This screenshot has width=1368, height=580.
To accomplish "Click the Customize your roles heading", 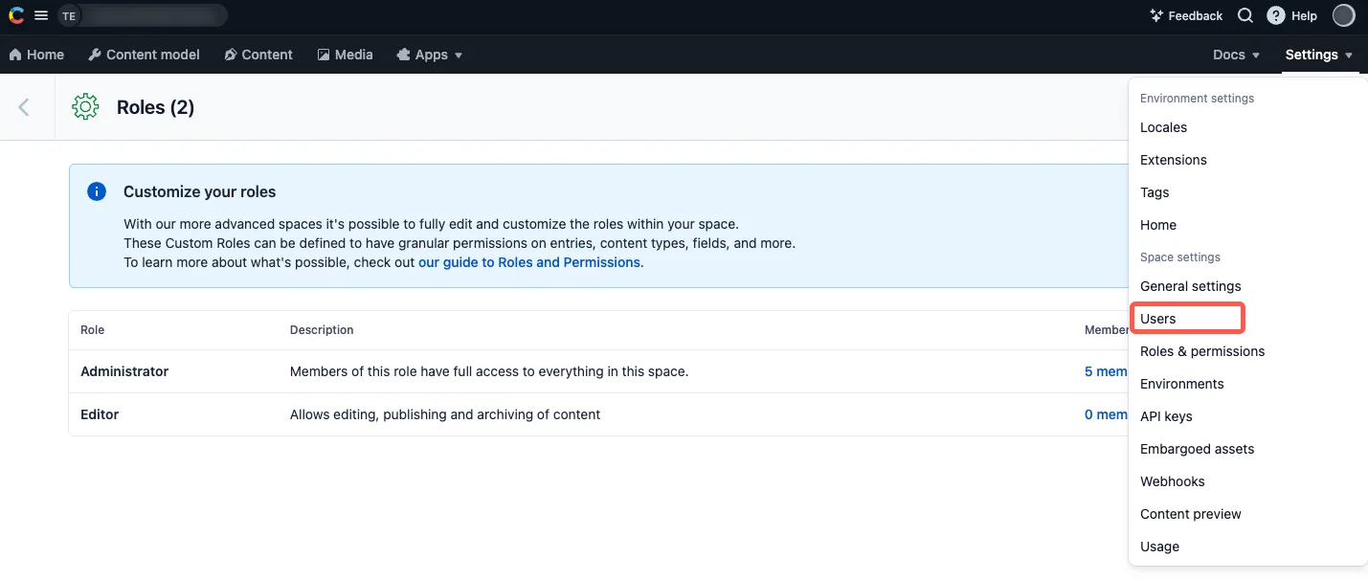I will coord(200,191).
